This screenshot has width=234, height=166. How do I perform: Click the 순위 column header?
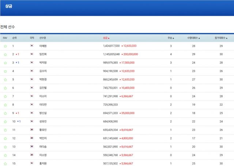click(x=14, y=38)
